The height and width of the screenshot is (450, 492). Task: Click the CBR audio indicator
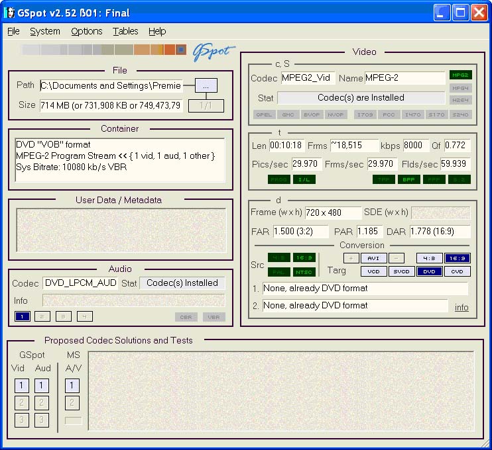tap(186, 317)
